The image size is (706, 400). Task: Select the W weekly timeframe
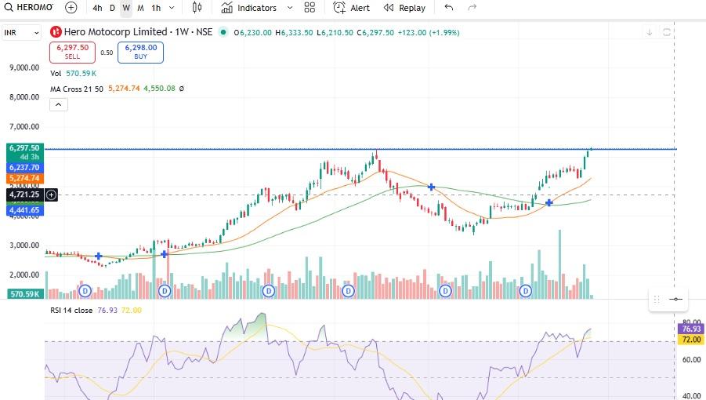click(x=126, y=8)
